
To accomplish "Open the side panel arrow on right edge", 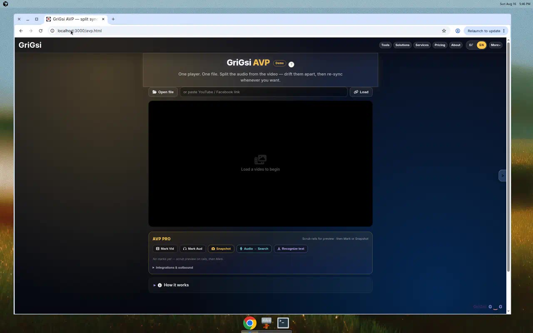I will (503, 176).
